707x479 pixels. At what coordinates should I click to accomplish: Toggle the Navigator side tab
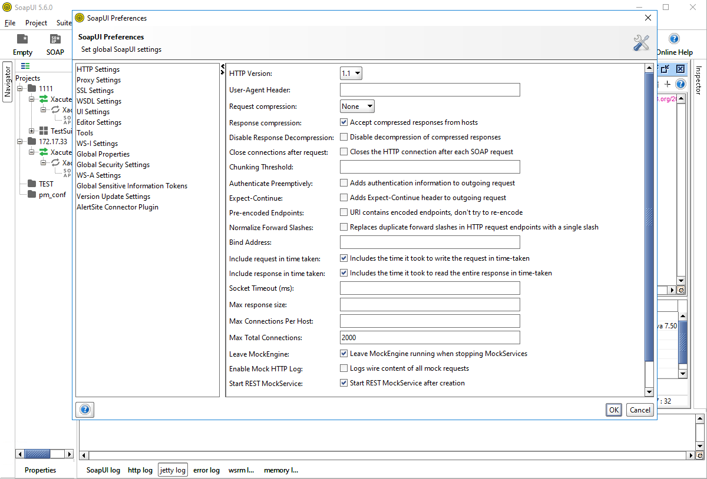tap(8, 82)
